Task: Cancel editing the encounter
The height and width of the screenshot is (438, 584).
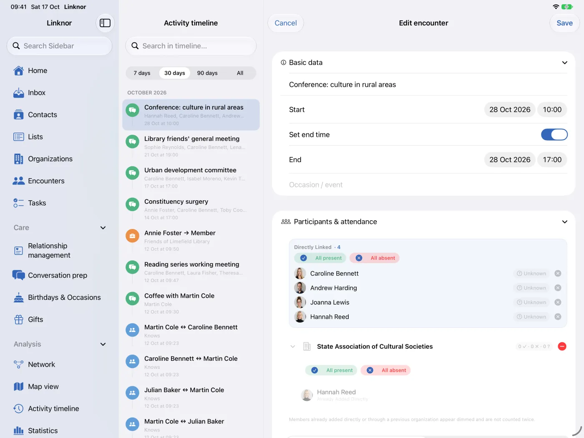Action: [286, 23]
